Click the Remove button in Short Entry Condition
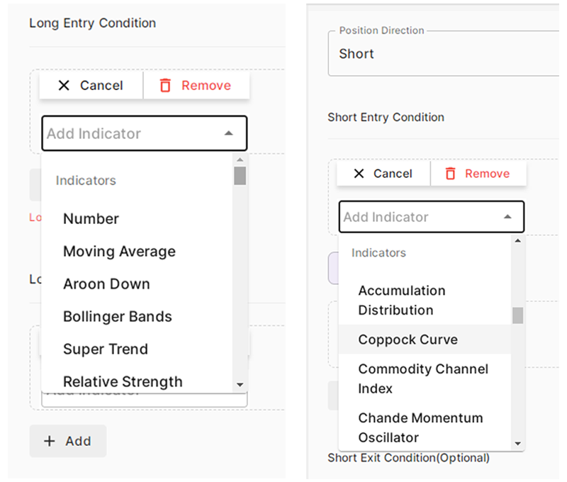The image size is (567, 482). [478, 174]
